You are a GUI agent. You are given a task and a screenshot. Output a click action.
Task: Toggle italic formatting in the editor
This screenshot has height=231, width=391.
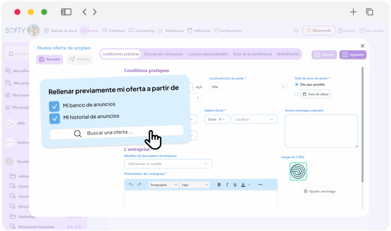click(x=227, y=185)
